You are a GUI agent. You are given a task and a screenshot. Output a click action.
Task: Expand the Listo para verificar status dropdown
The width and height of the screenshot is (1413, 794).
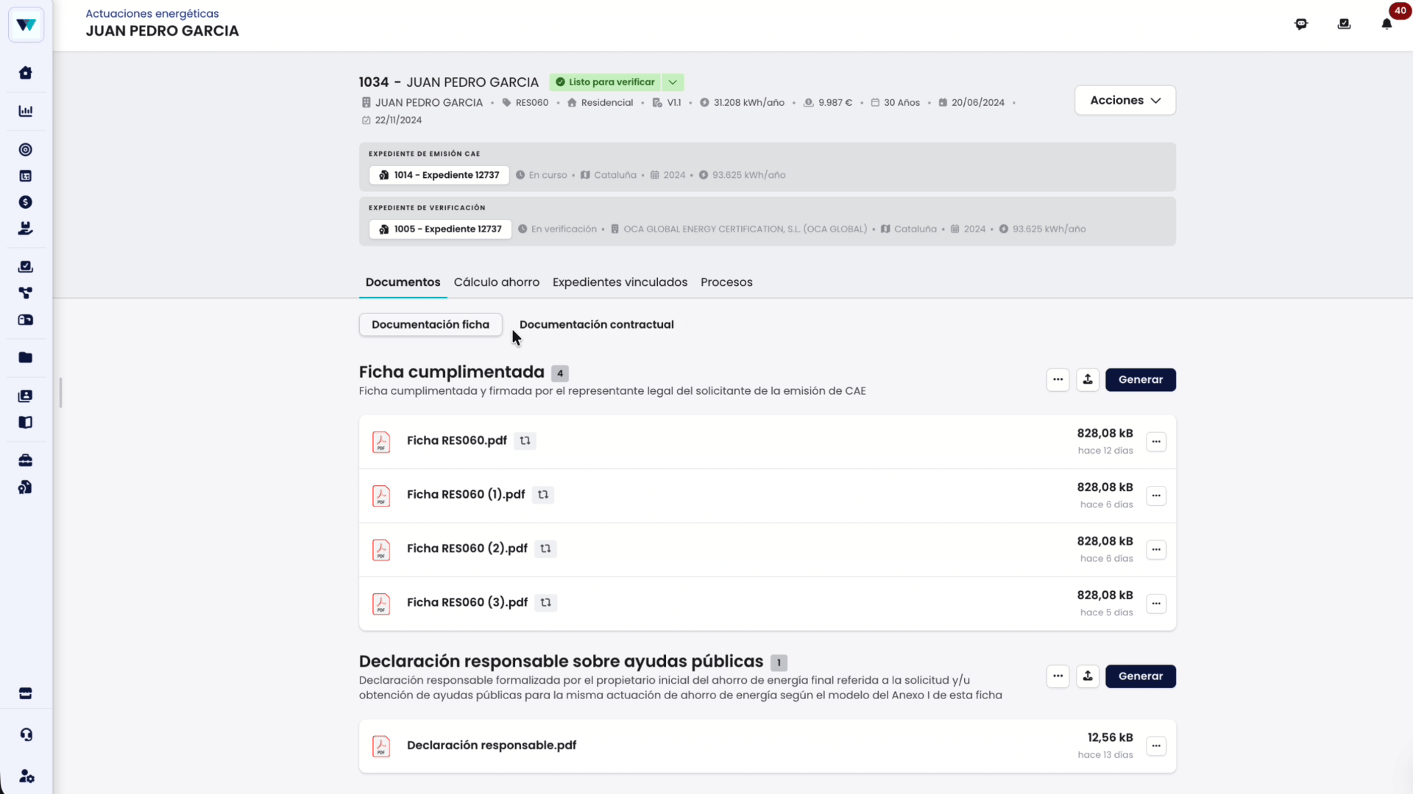(x=673, y=82)
